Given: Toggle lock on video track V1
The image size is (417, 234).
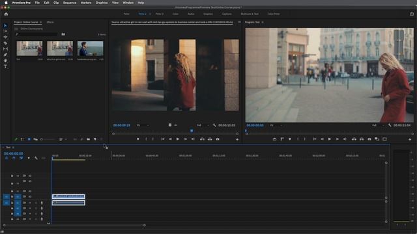Looking at the screenshot, I should (x=12, y=196).
